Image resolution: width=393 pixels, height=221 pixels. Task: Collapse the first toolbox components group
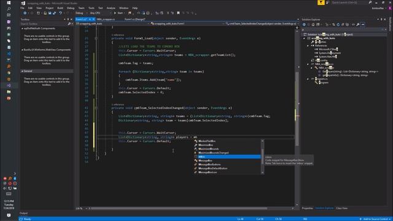pos(22,29)
